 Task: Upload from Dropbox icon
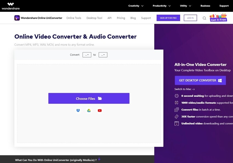point(78,110)
